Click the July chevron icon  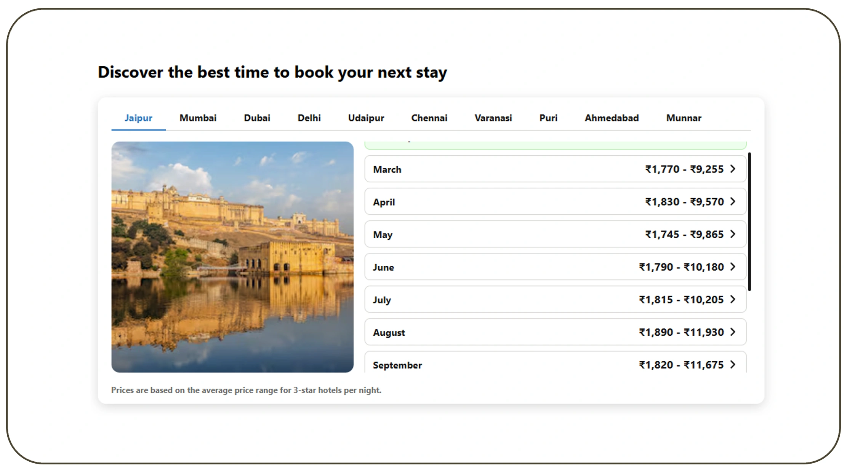tap(733, 300)
